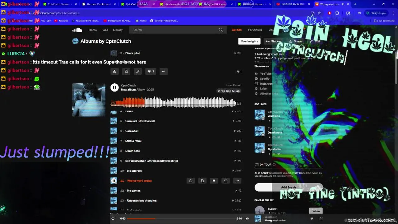Open the Feed nav item
This screenshot has width=398, height=224.
tap(105, 30)
